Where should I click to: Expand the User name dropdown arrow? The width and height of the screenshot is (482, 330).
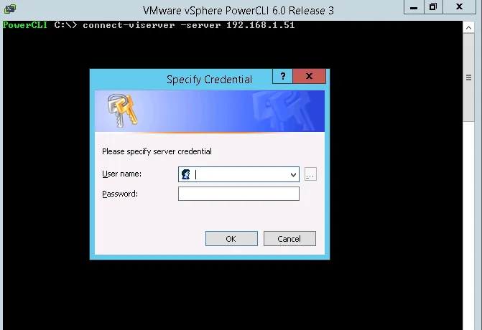click(x=293, y=174)
